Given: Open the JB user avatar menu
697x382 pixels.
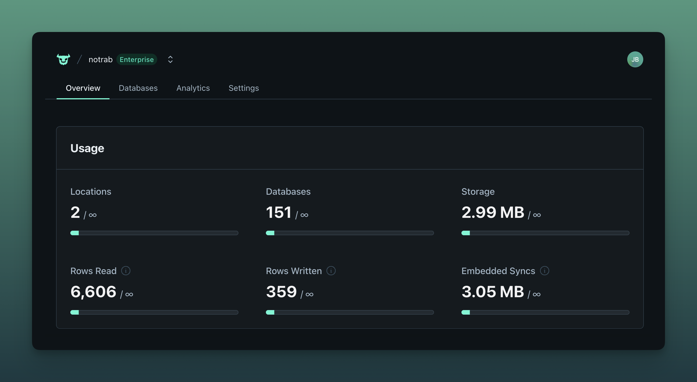Looking at the screenshot, I should pyautogui.click(x=635, y=59).
